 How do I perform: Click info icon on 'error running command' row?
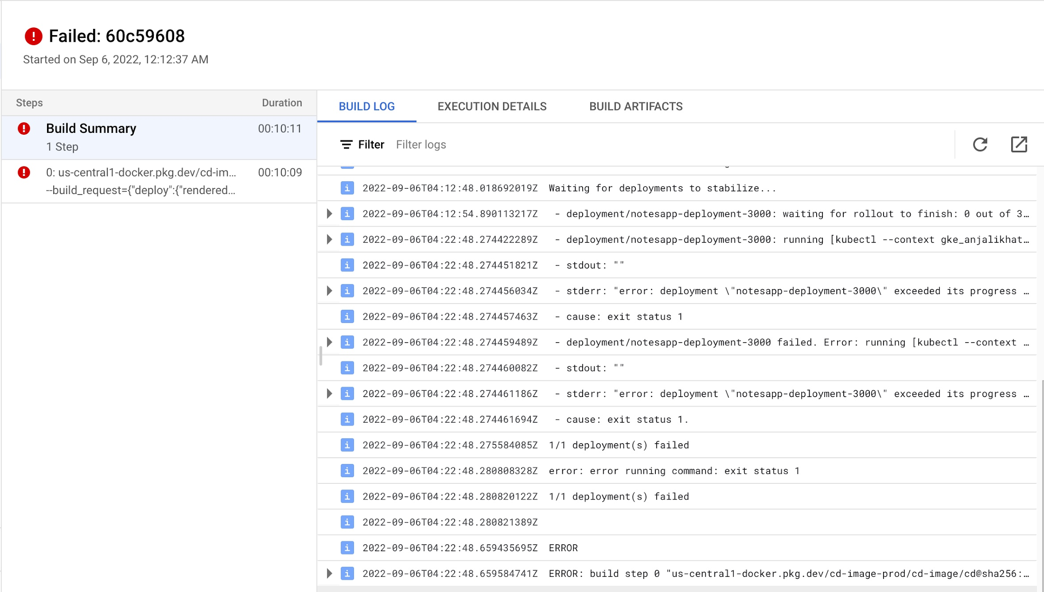pos(347,471)
